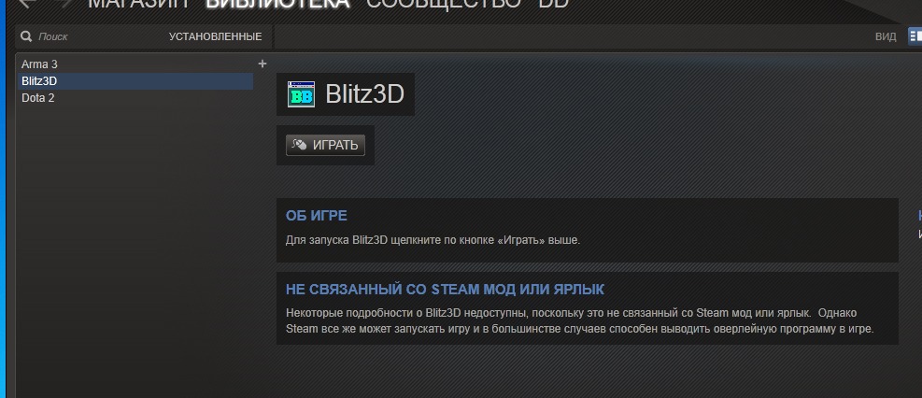Add category with the plus icon
The height and width of the screenshot is (398, 922).
[262, 64]
